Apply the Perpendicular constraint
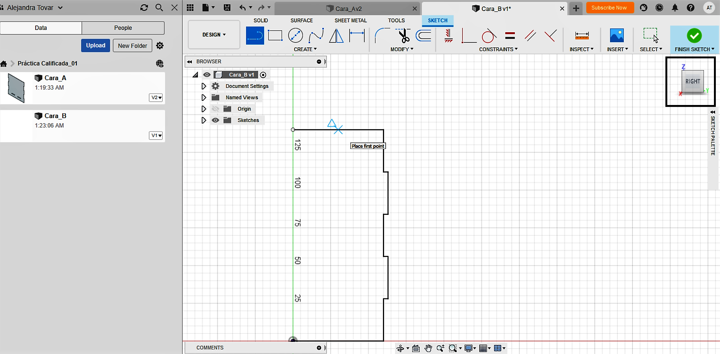Image resolution: width=720 pixels, height=354 pixels. (x=551, y=36)
